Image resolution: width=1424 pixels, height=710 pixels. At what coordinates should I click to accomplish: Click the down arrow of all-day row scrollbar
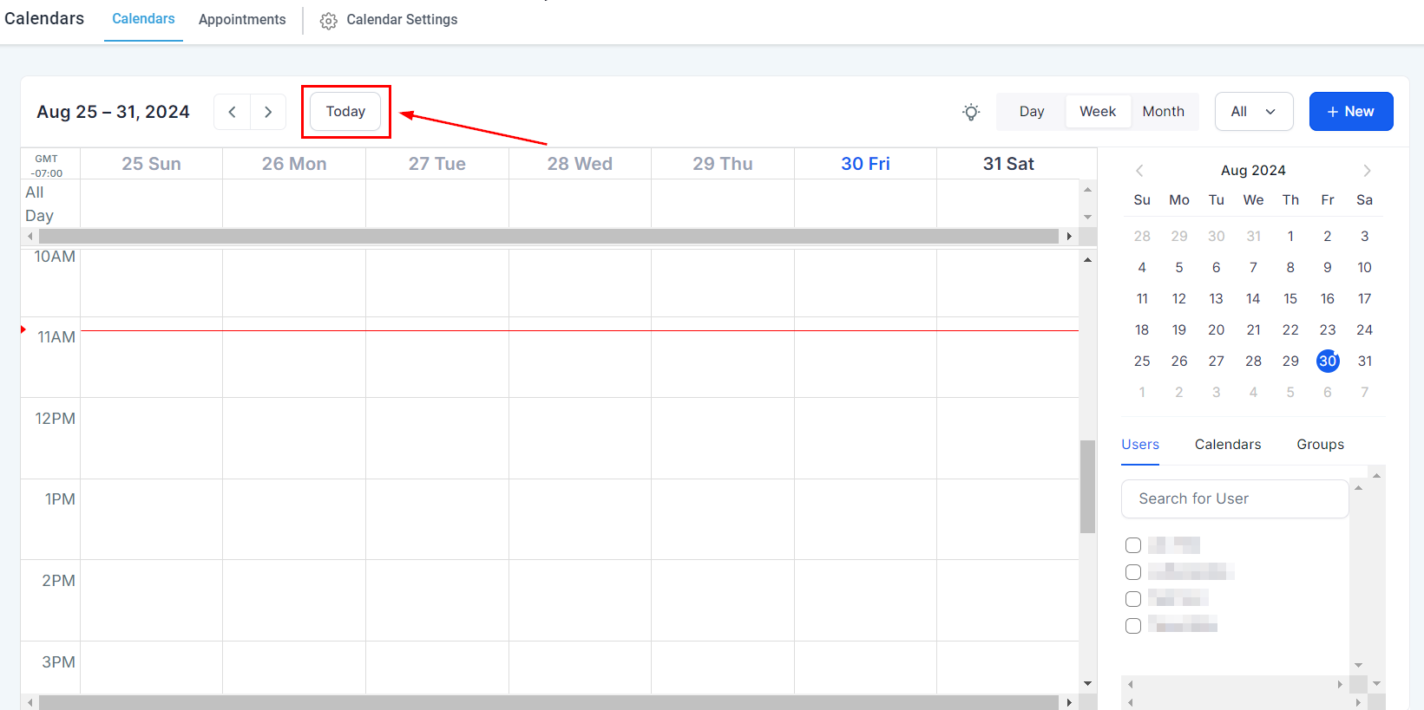tap(1087, 218)
